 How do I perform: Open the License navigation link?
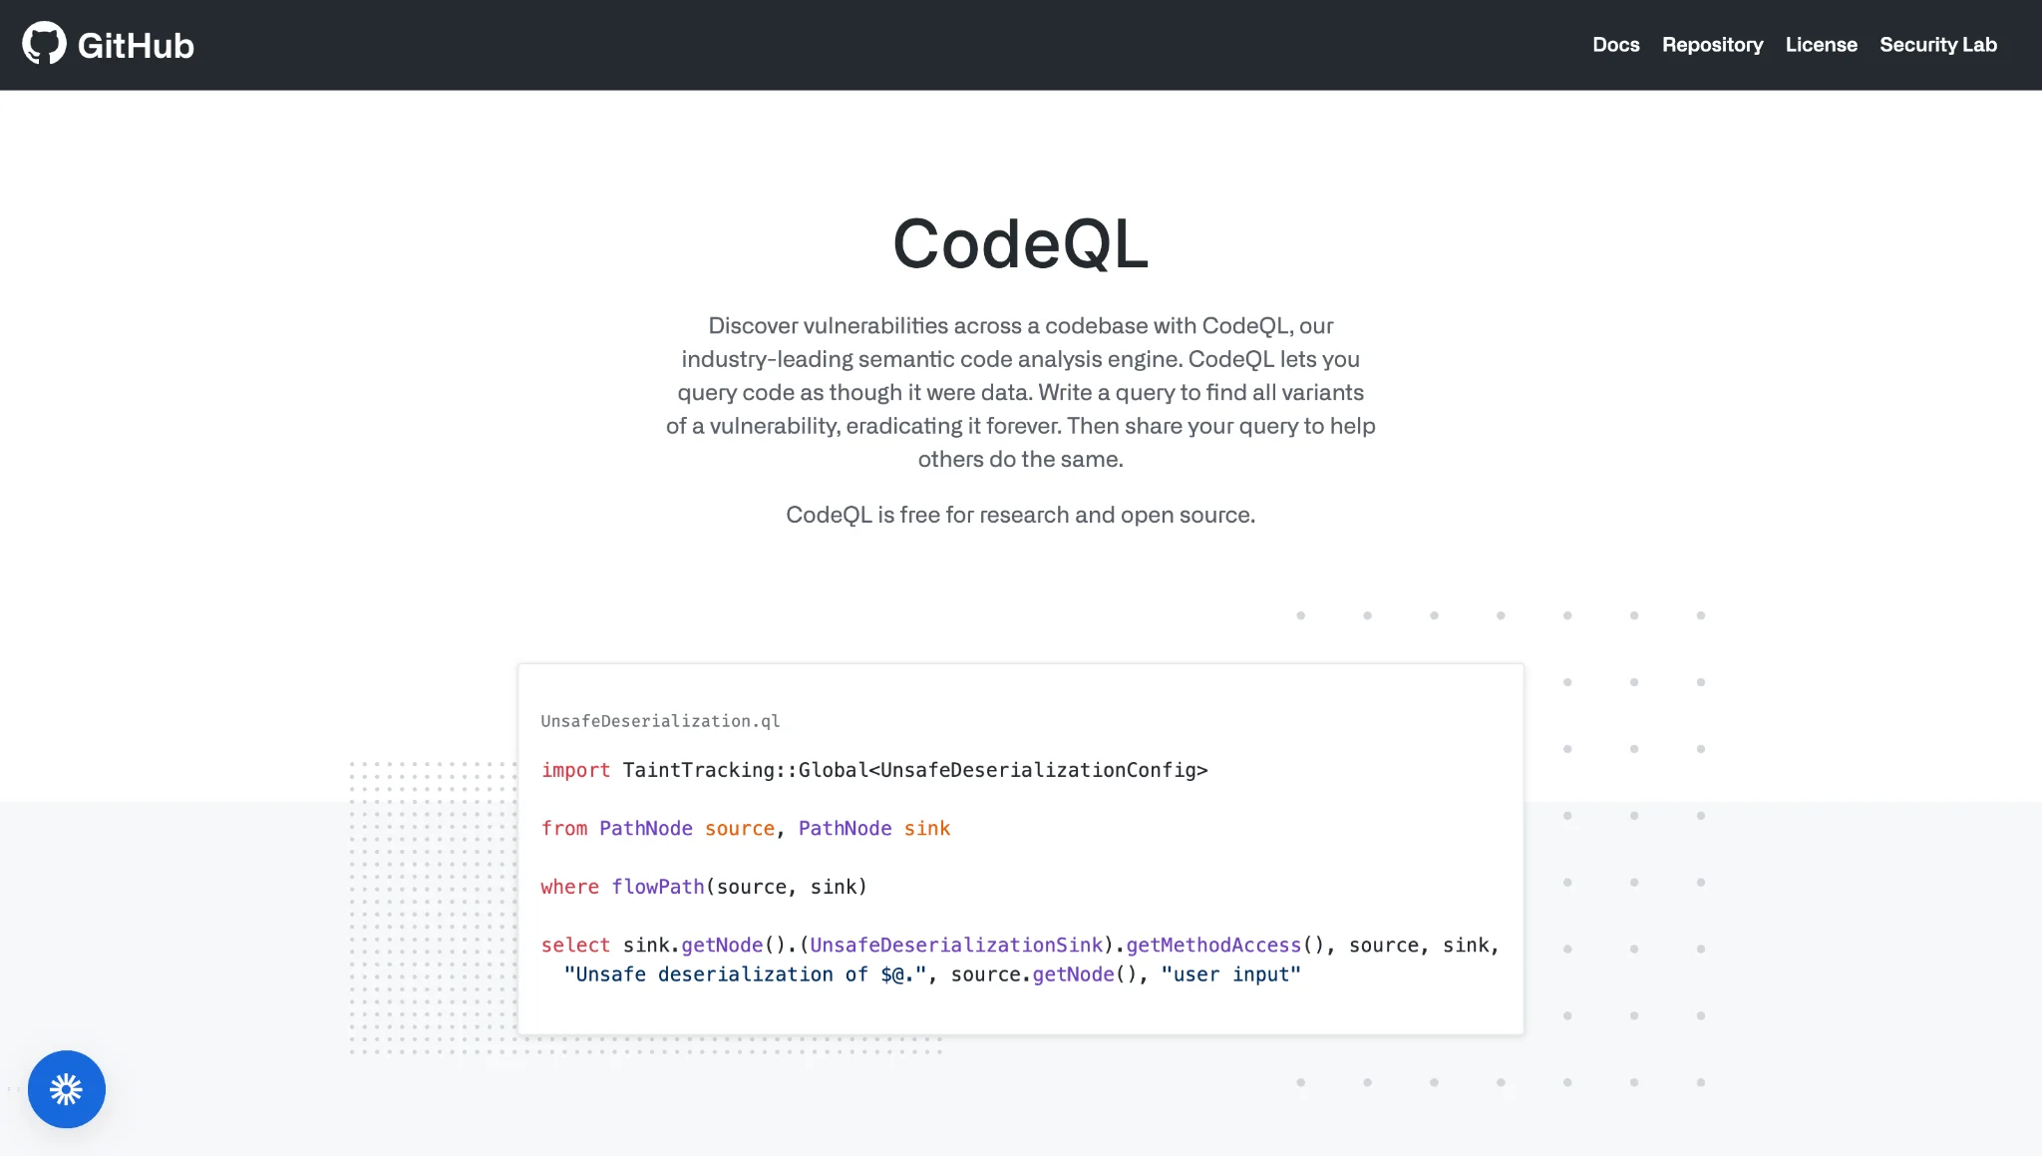coord(1821,45)
